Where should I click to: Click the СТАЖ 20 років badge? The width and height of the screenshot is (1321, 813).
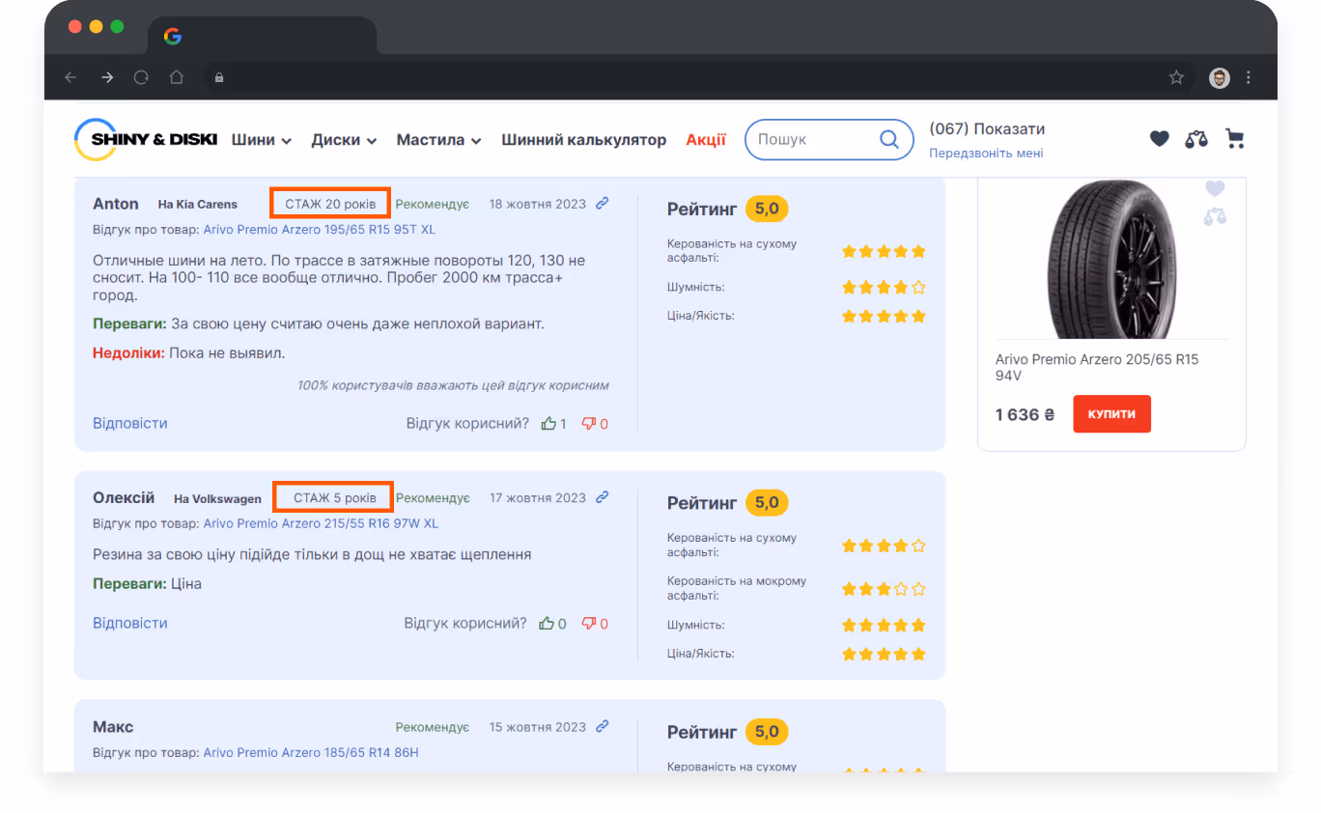(330, 204)
